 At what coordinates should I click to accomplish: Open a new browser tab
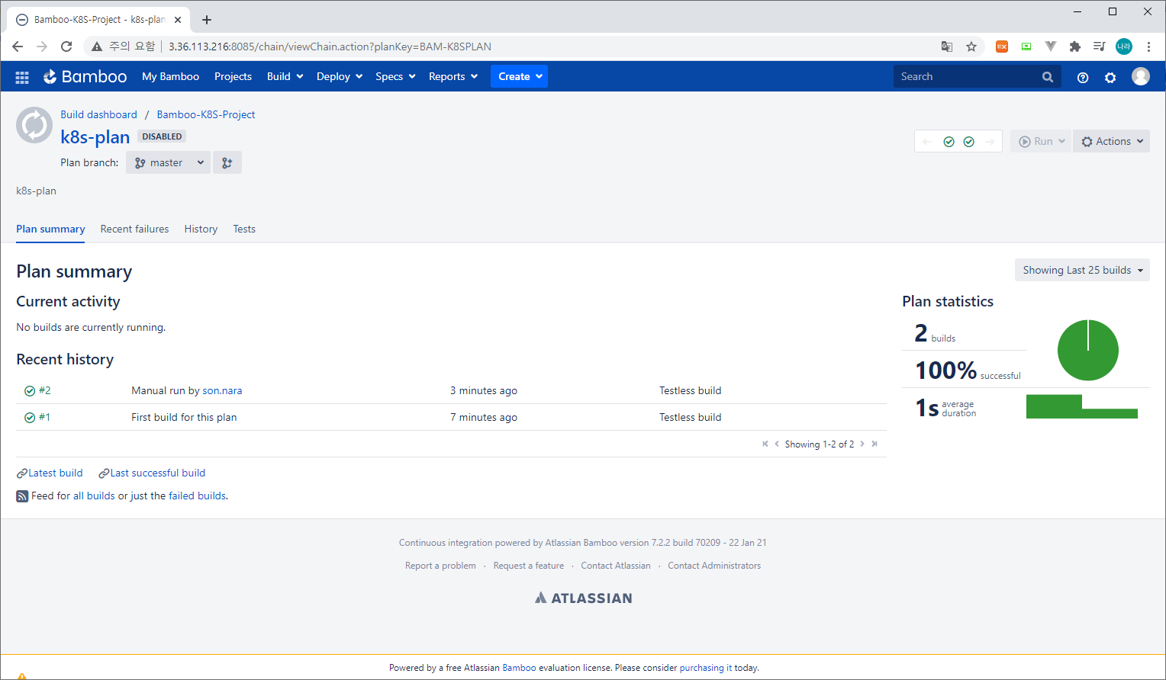207,20
